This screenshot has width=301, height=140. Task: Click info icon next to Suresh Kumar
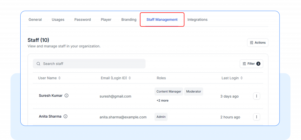[66, 96]
